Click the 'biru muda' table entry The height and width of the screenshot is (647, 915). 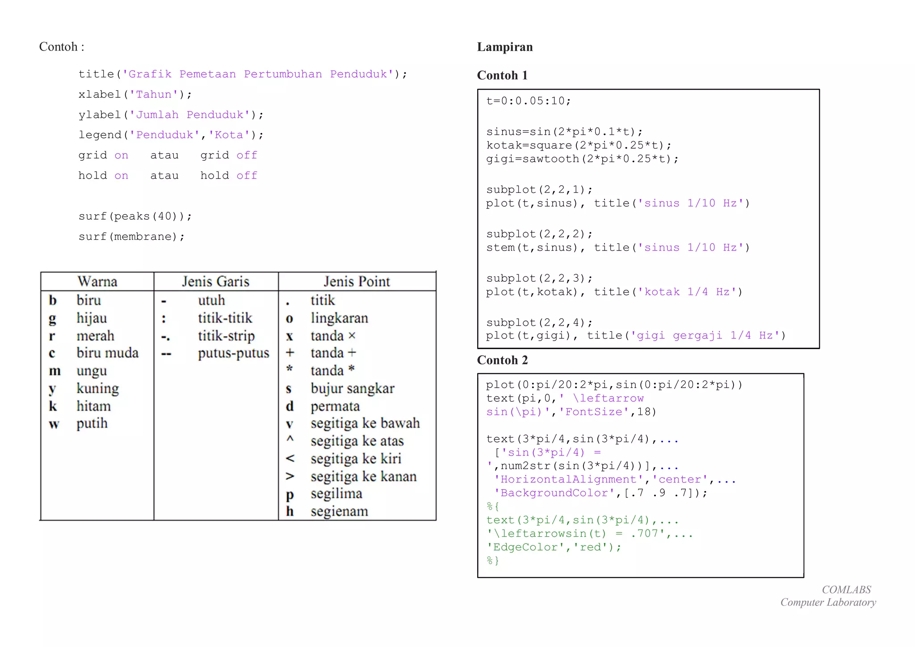(x=107, y=353)
